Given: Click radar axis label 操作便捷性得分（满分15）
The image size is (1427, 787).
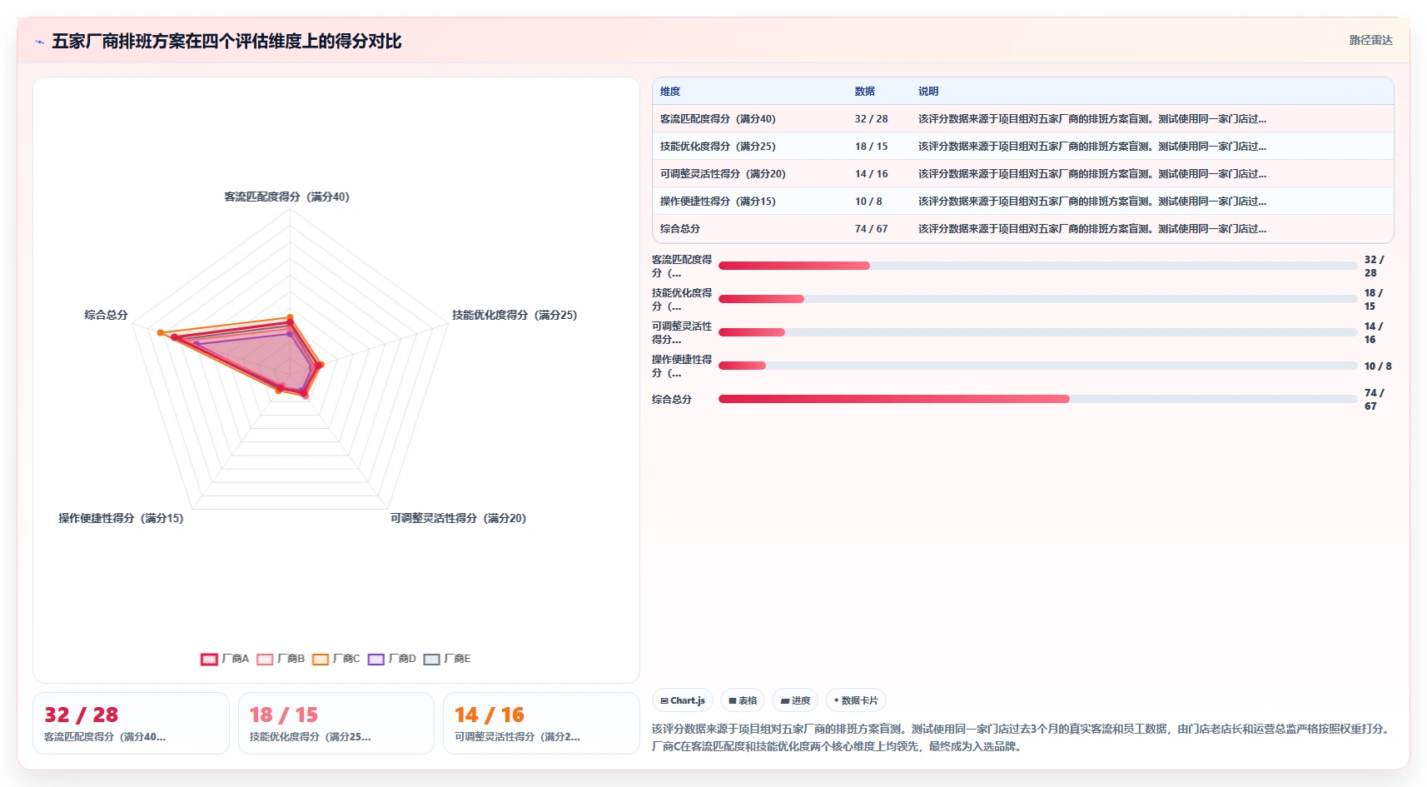Looking at the screenshot, I should (121, 519).
